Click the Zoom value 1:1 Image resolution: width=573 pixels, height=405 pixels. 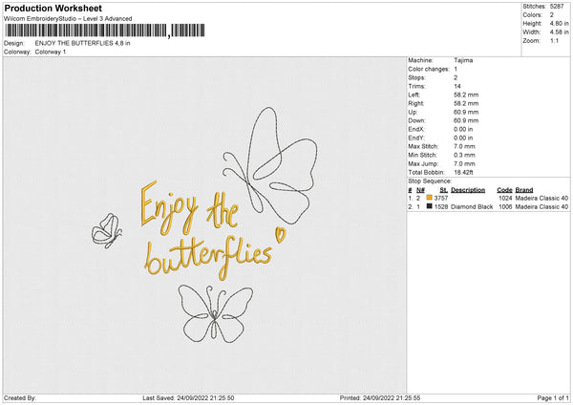click(x=554, y=41)
